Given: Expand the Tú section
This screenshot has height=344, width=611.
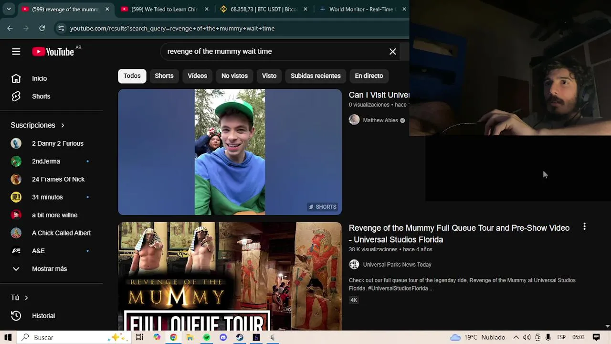Looking at the screenshot, I should click(x=20, y=298).
